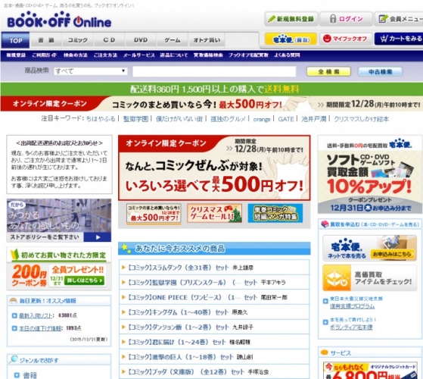Screen dimensions: 423x379
Task: Open the 会員メニュー button
Action: click(400, 19)
